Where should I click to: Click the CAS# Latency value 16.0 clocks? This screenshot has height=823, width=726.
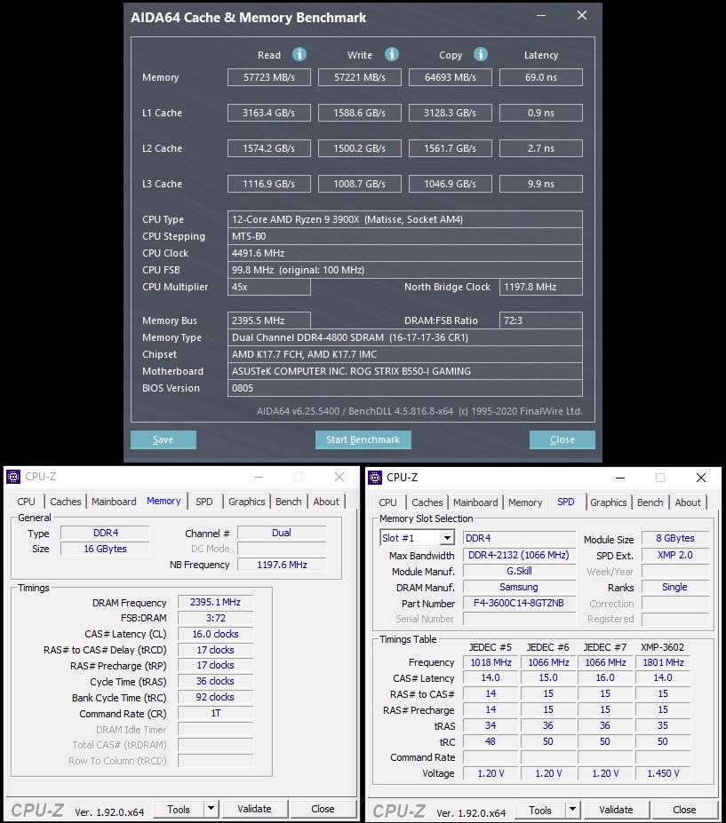(215, 634)
